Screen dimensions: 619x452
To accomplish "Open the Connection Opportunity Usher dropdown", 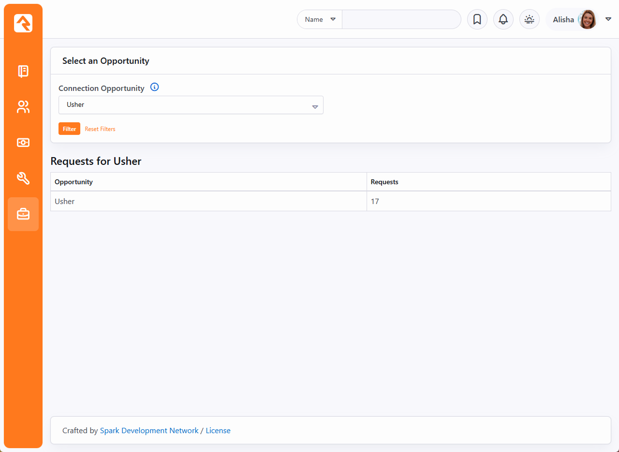I will click(191, 105).
